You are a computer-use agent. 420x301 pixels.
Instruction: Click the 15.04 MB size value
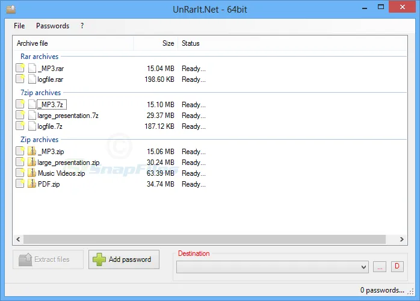pos(161,69)
